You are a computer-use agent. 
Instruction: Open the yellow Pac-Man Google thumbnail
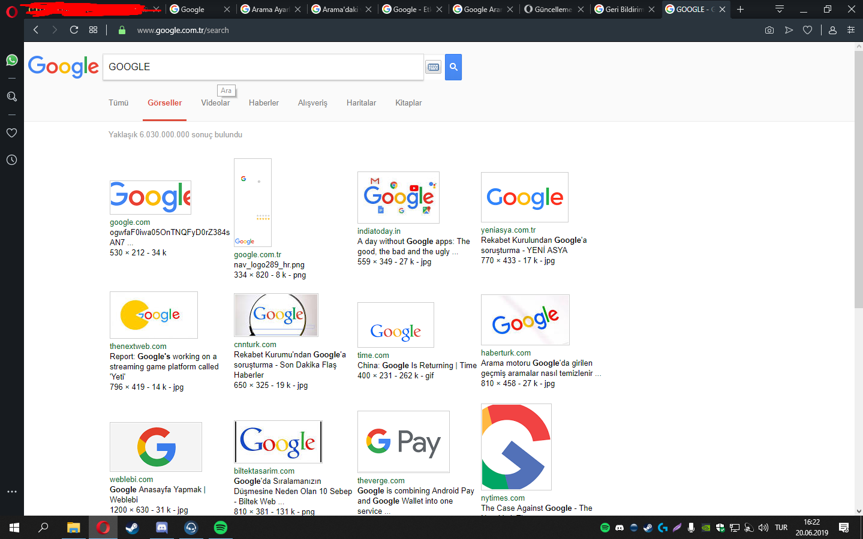coord(154,315)
